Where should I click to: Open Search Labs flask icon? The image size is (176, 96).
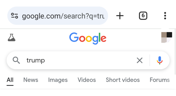coord(12,37)
